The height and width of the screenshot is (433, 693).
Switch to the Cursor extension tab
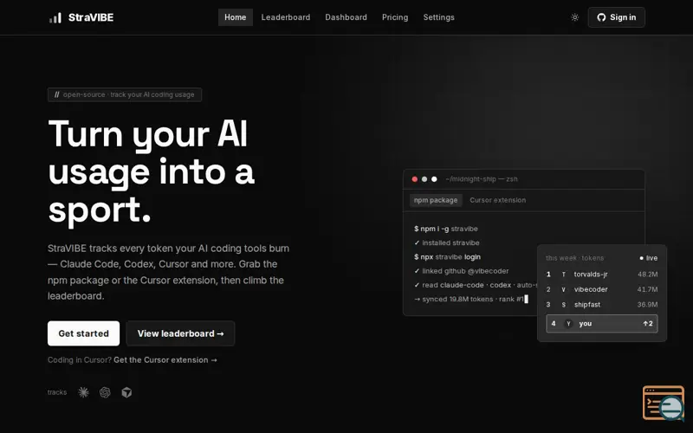click(x=497, y=200)
